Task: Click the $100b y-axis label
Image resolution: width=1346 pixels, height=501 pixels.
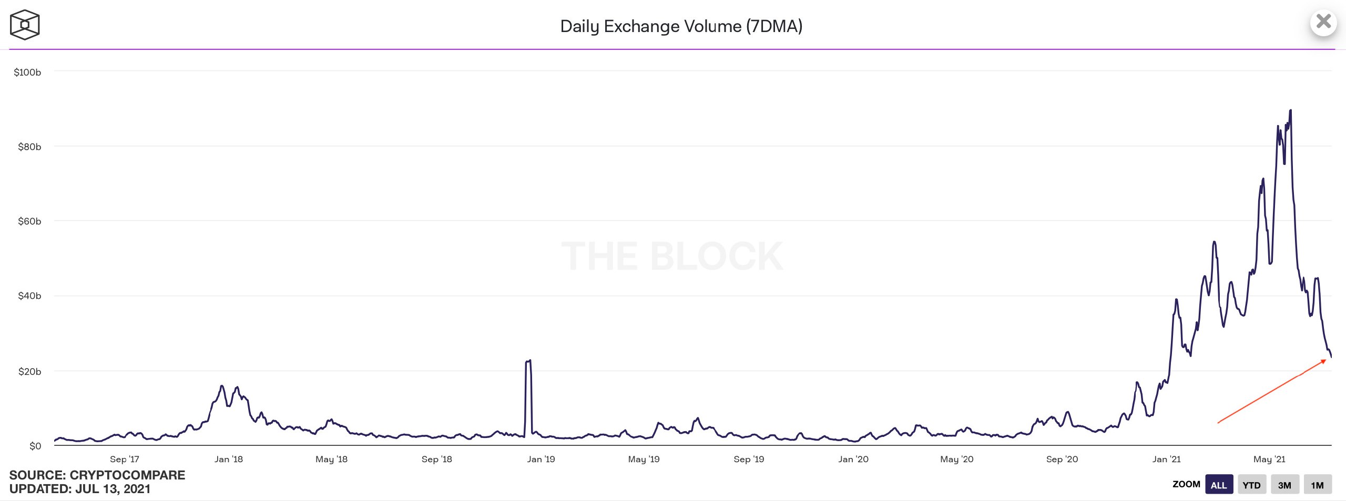Action: [x=27, y=72]
